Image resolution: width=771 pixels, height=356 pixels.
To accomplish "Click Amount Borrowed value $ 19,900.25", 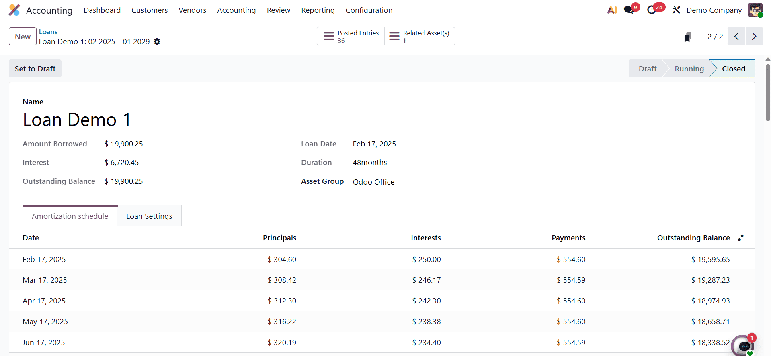I will coord(123,144).
